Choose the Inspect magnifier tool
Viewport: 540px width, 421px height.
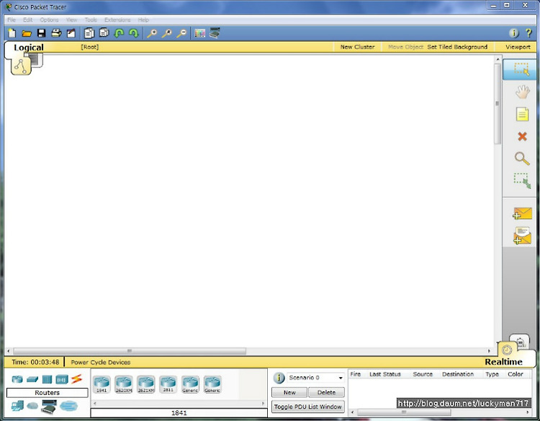coord(522,159)
